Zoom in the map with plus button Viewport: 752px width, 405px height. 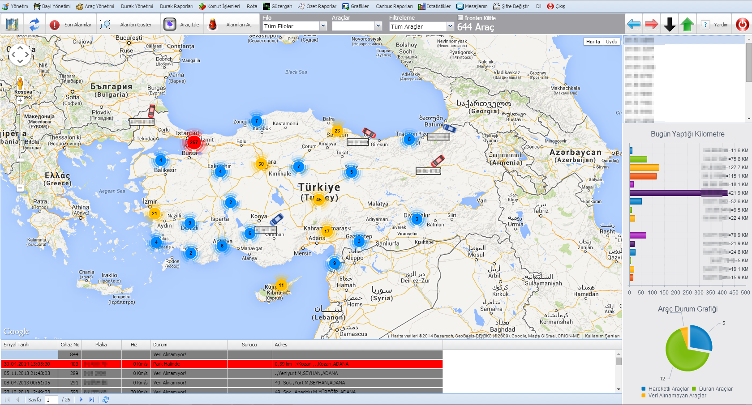point(20,101)
